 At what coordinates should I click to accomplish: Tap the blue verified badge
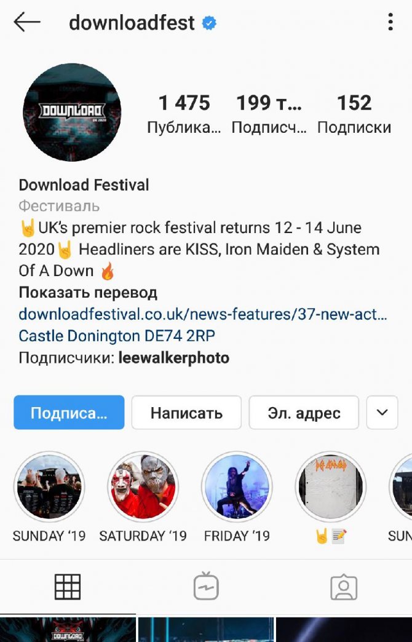click(209, 23)
